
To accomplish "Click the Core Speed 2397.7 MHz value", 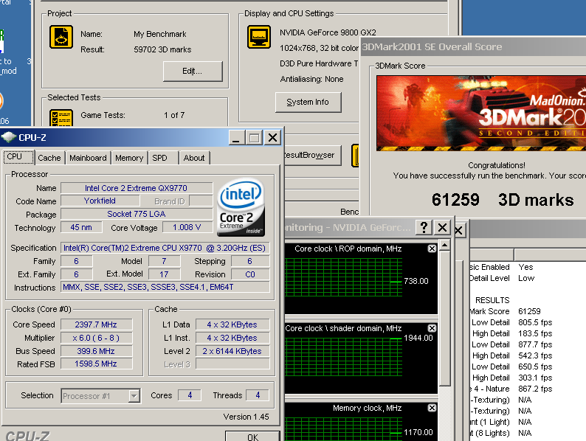I will pyautogui.click(x=97, y=324).
